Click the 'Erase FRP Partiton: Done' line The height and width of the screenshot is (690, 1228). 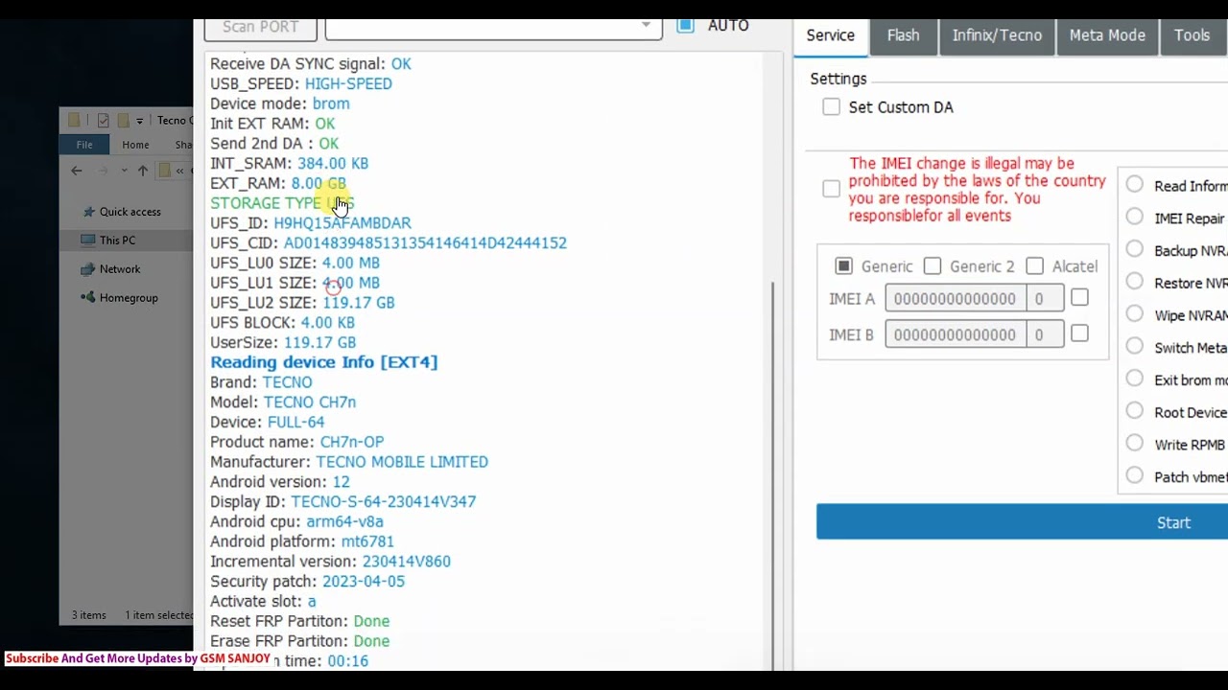[300, 641]
